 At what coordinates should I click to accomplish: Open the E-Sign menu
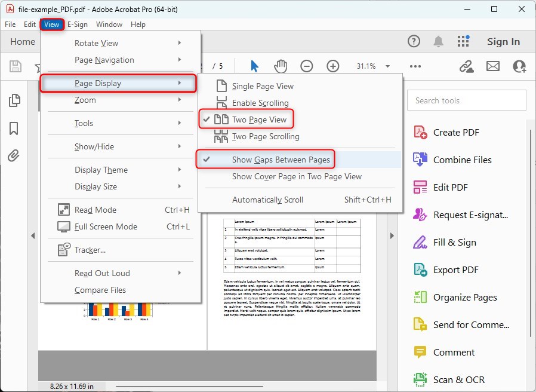[x=77, y=24]
